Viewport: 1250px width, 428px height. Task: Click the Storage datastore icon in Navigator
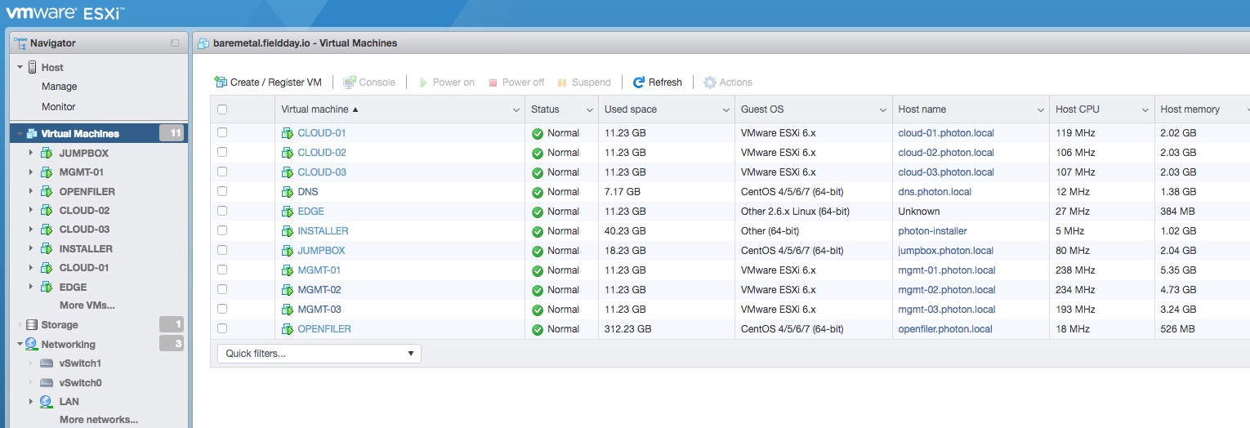click(32, 325)
